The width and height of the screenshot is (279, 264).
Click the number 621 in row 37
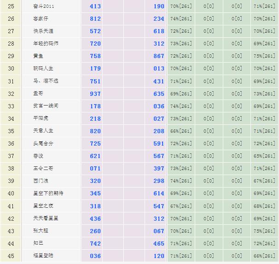pos(95,156)
